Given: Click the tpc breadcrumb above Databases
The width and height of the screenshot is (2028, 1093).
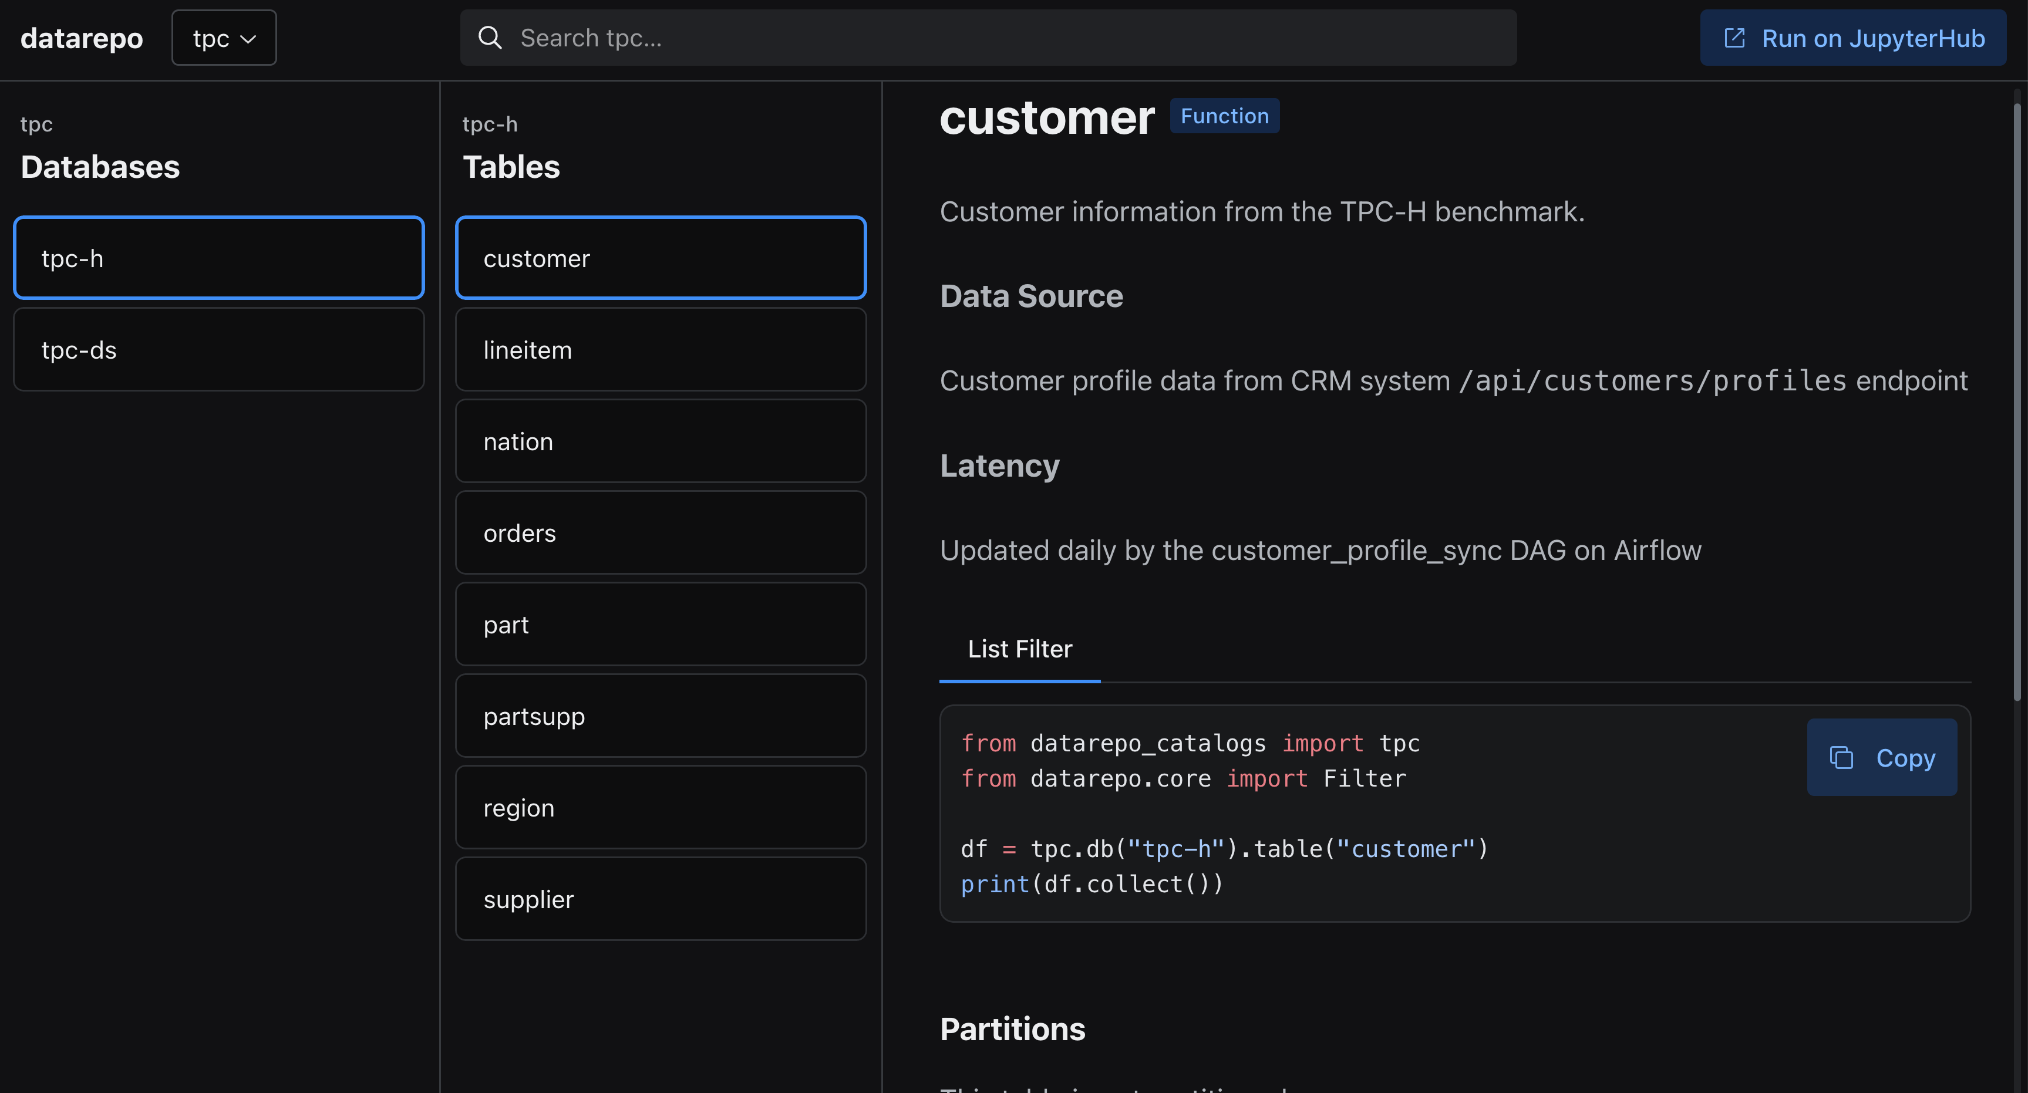Looking at the screenshot, I should (x=36, y=124).
